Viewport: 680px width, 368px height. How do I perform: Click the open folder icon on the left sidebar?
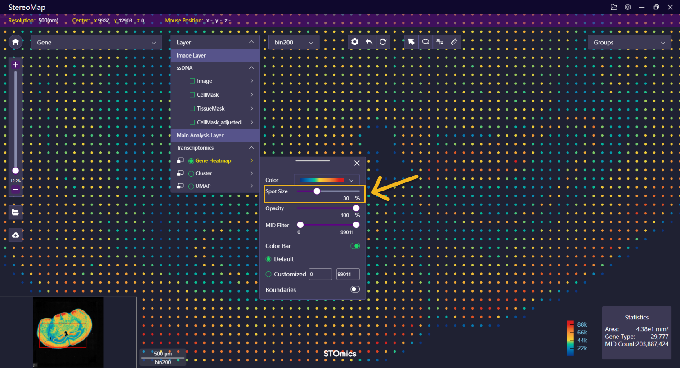15,212
